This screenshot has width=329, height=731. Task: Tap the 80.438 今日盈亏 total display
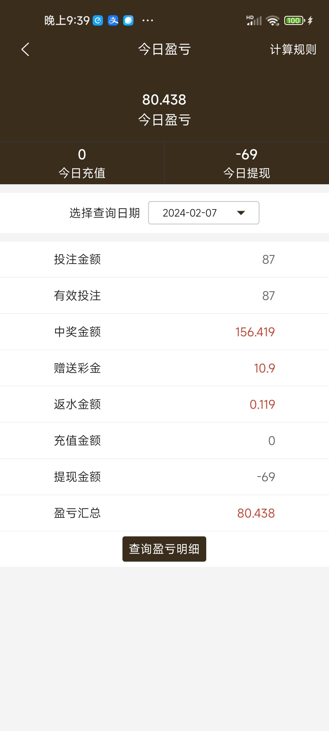164,109
